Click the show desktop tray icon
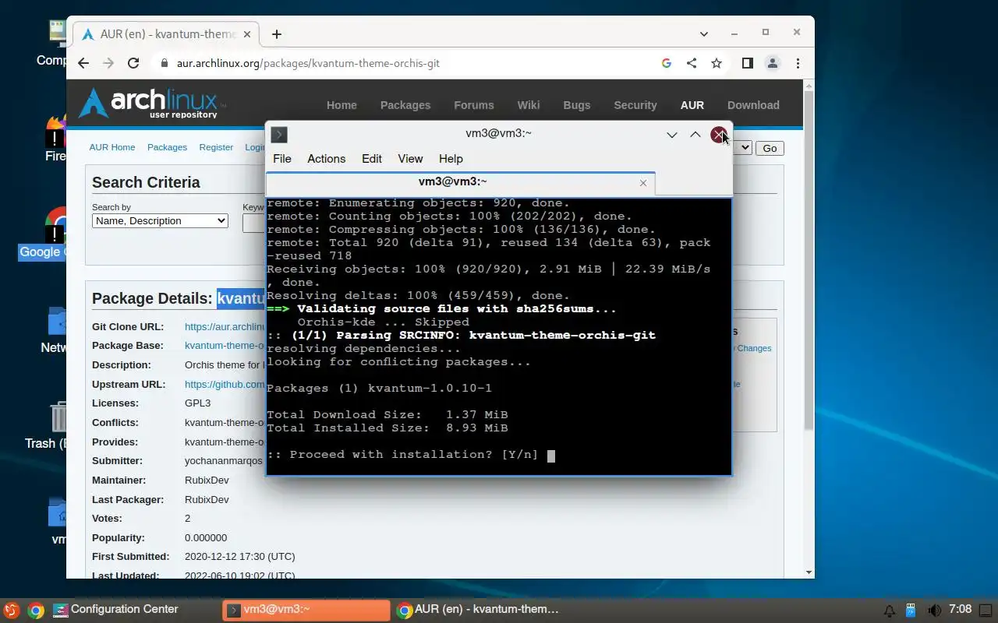The width and height of the screenshot is (998, 623). point(987,610)
